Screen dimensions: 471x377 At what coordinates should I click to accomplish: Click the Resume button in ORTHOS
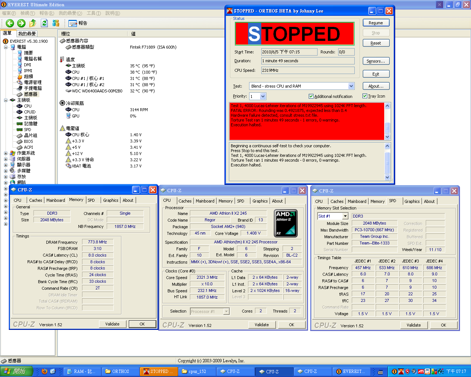376,23
